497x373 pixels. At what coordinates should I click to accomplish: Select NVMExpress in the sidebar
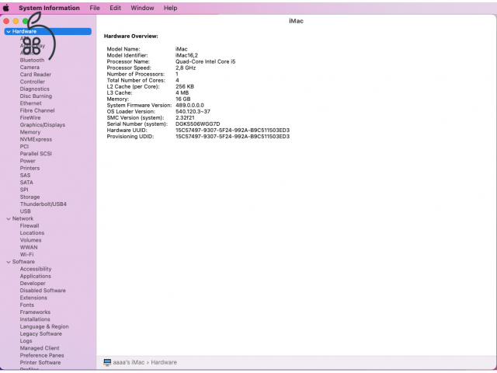36,140
